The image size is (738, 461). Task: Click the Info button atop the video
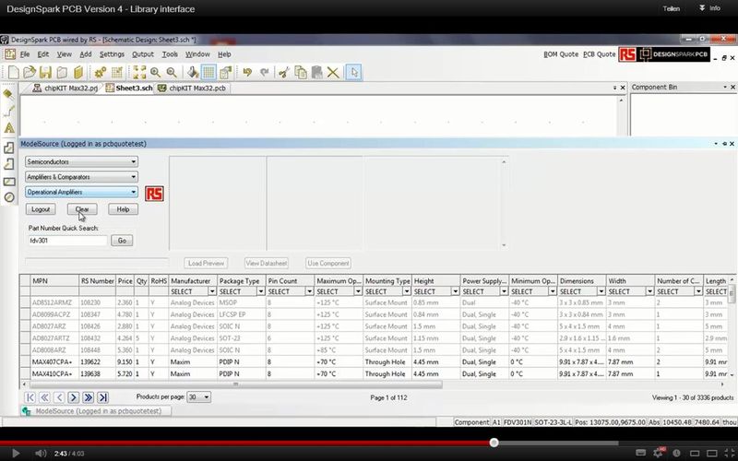coord(709,8)
